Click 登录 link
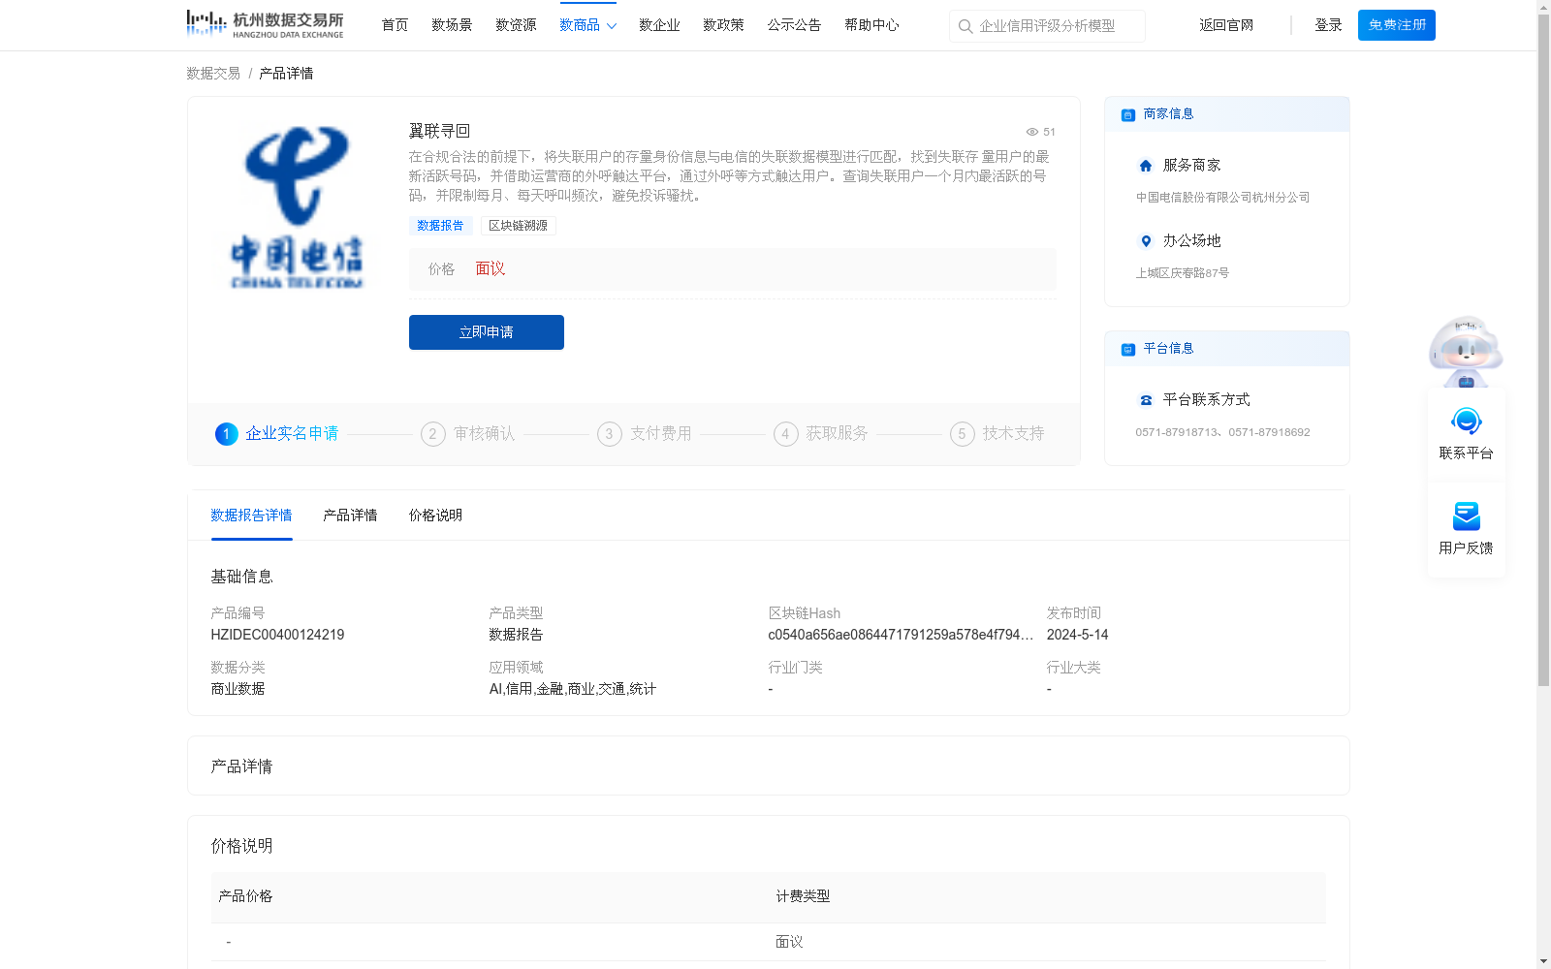 click(1328, 25)
